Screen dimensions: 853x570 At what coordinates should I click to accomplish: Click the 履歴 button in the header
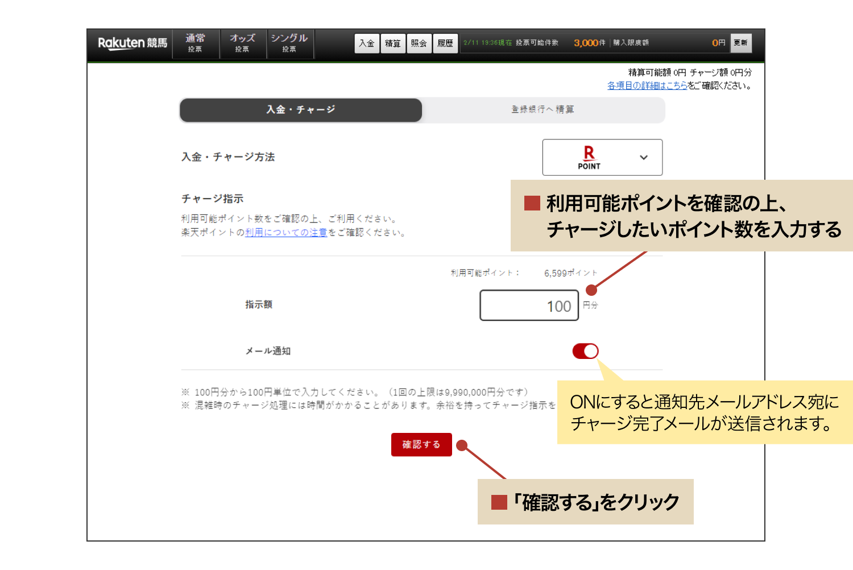445,43
